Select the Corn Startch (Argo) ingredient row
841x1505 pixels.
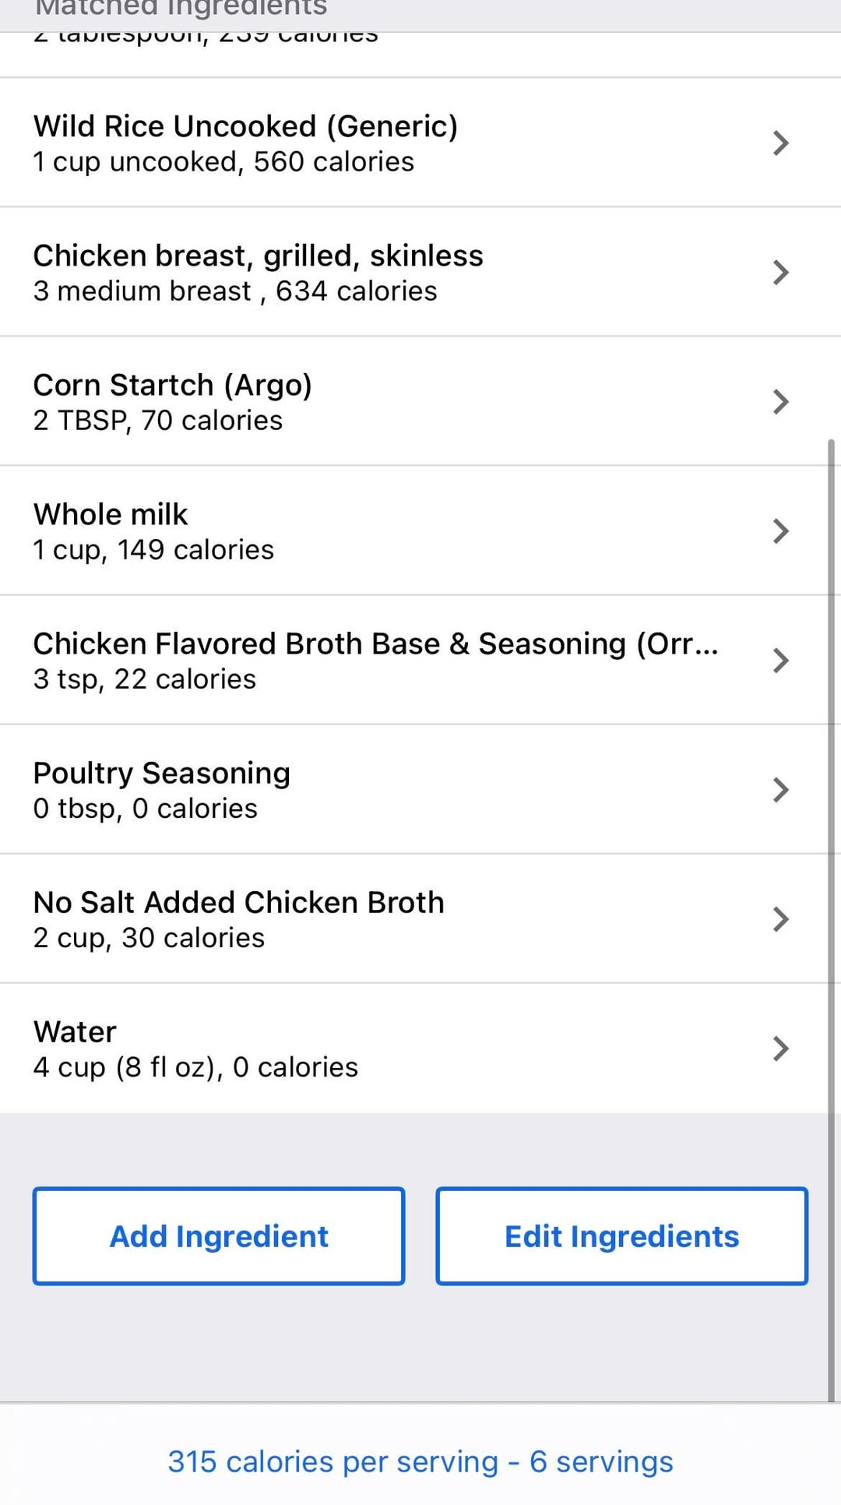173,402
